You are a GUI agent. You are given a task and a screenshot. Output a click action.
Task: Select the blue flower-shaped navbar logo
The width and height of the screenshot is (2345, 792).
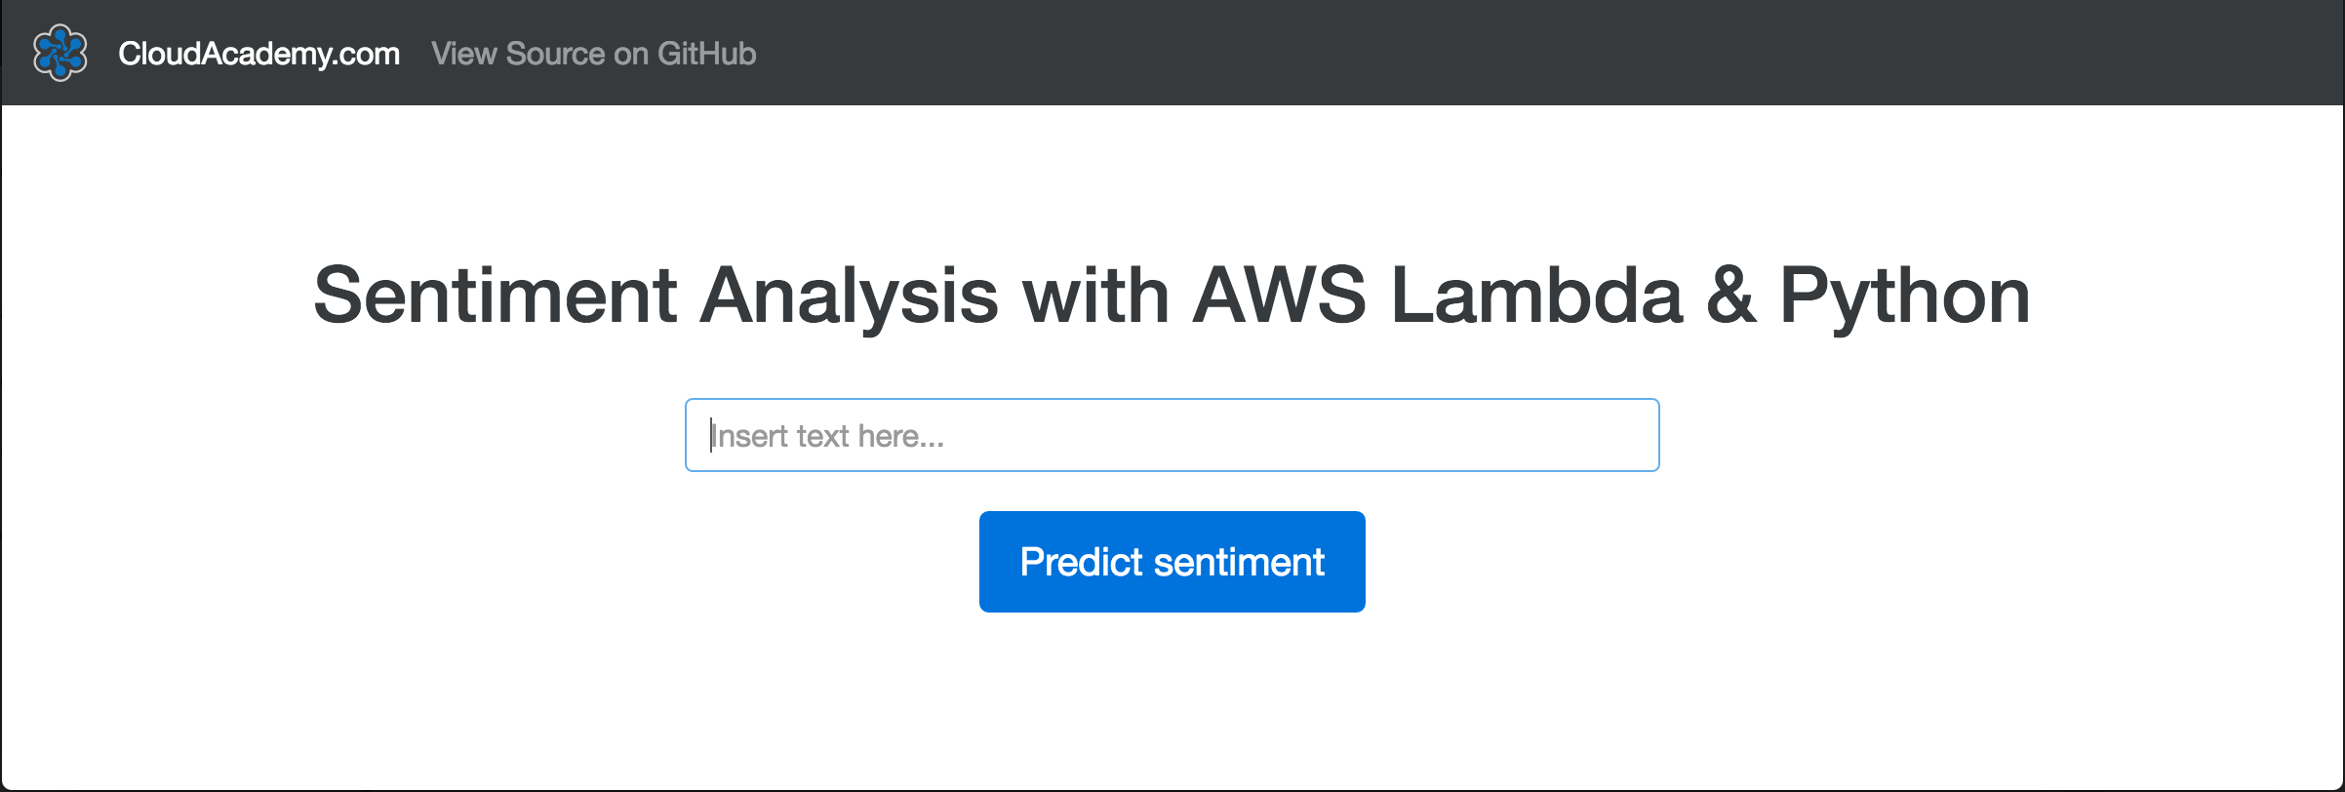60,53
